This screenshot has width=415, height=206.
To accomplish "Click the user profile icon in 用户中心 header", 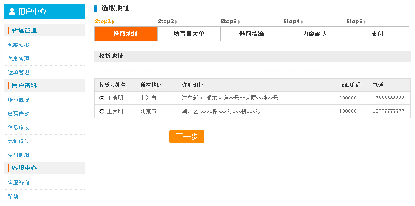I will click(12, 11).
